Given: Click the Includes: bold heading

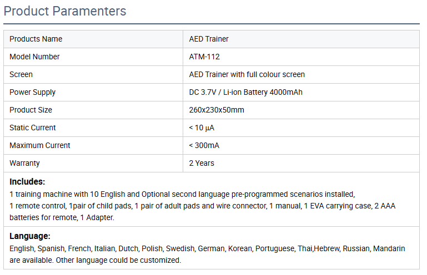Looking at the screenshot, I should (x=27, y=181).
